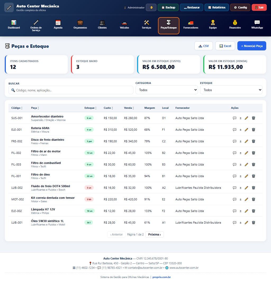271x283 pixels.
Task: Open the Equipe section
Action: [x=213, y=25]
